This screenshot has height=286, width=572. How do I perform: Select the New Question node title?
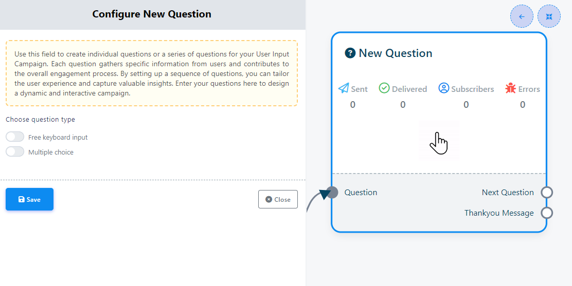(395, 53)
